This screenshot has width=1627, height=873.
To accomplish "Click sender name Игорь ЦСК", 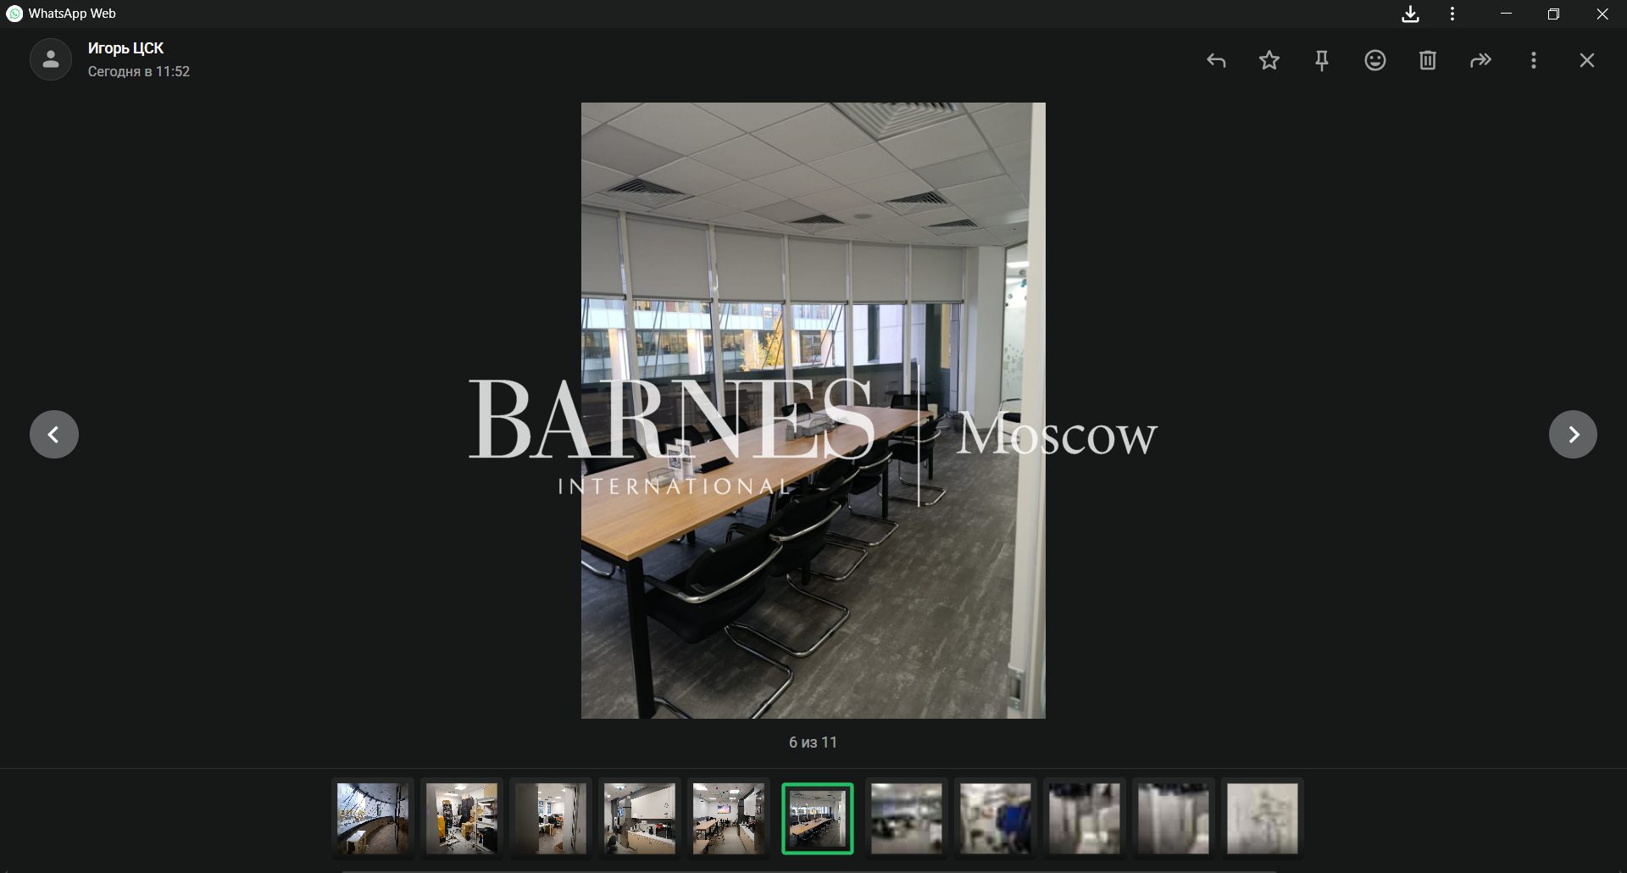I will coord(125,48).
